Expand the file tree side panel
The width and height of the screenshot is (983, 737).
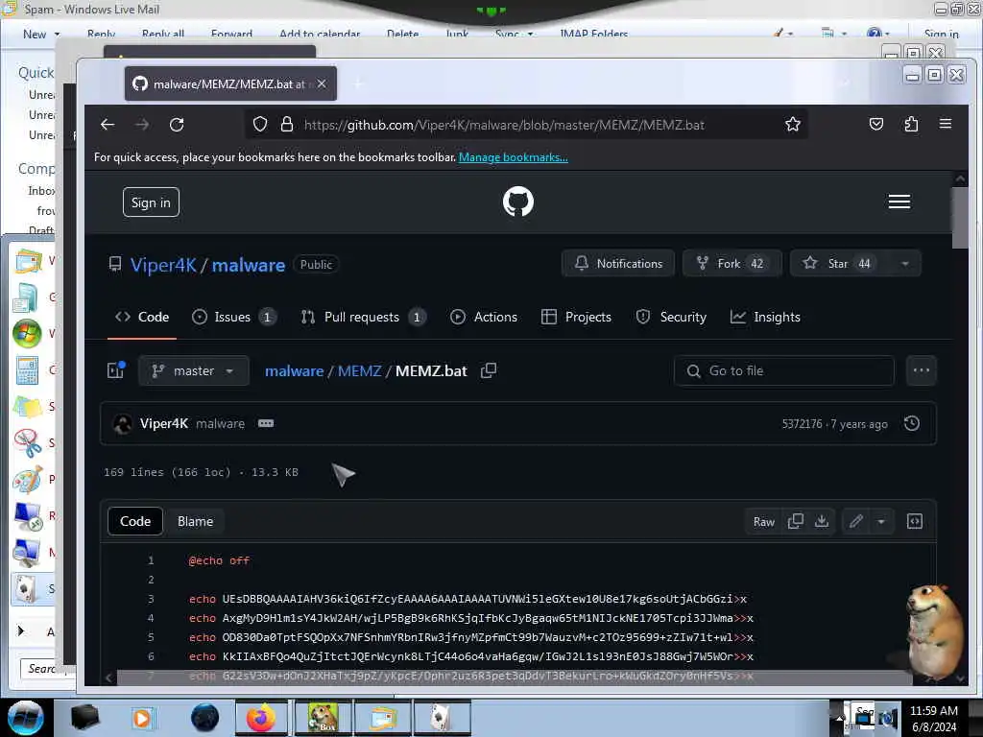point(116,370)
